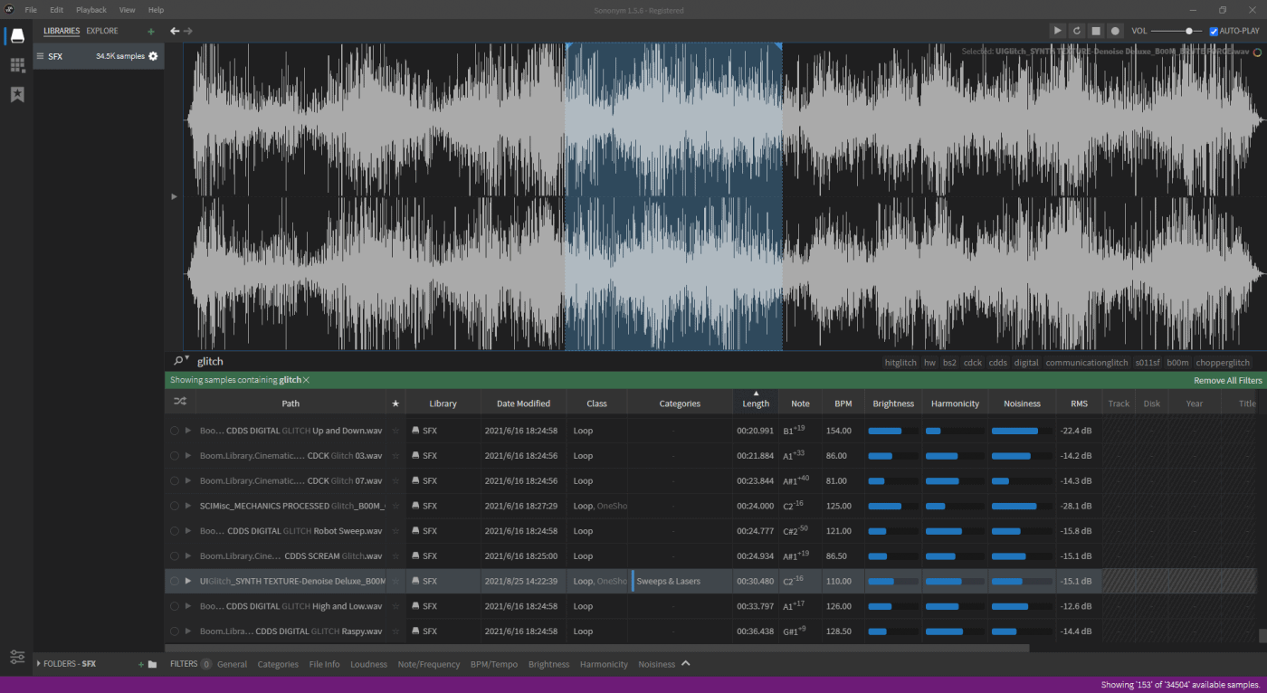Screen dimensions: 1267x693
Task: Open the search options dropdown magnifier
Action: click(x=179, y=361)
